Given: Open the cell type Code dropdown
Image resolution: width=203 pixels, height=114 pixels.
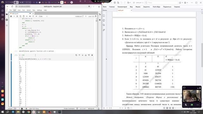Looking at the screenshot, I should (43, 16).
